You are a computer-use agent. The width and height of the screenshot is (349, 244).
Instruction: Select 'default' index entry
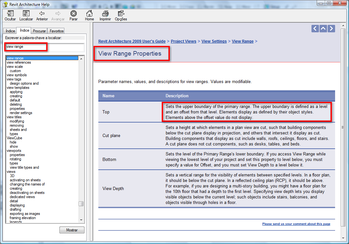pos(15,100)
